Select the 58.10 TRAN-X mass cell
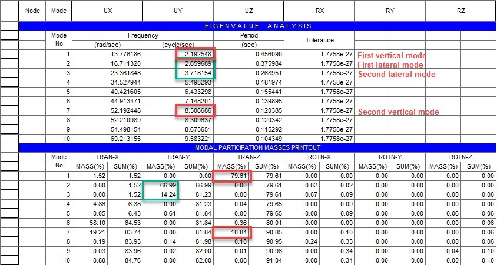 [x=90, y=223]
